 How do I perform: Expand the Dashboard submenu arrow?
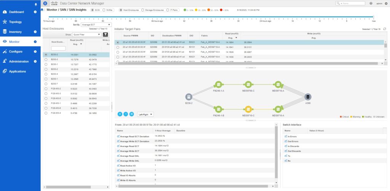coord(35,12)
